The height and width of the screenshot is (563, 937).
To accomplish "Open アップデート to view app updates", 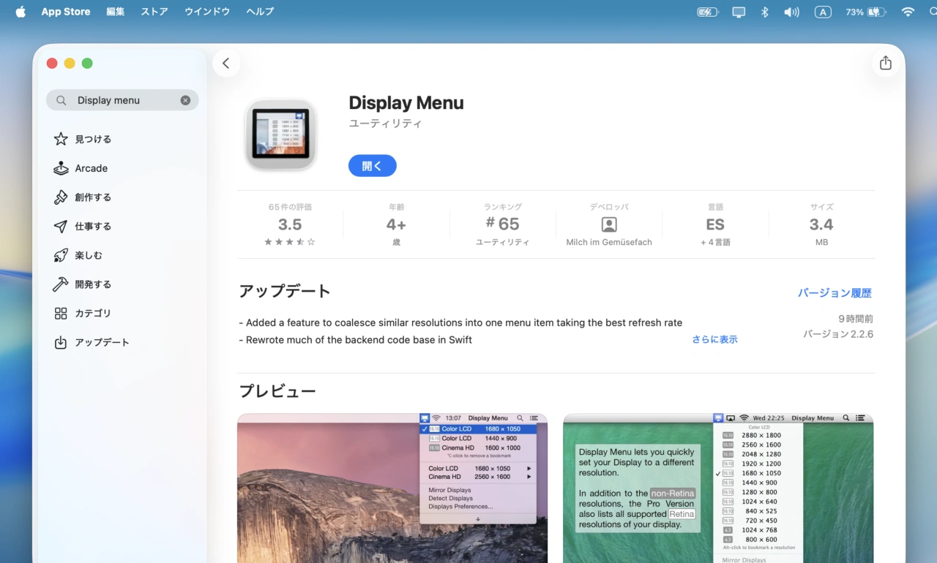I will point(100,341).
